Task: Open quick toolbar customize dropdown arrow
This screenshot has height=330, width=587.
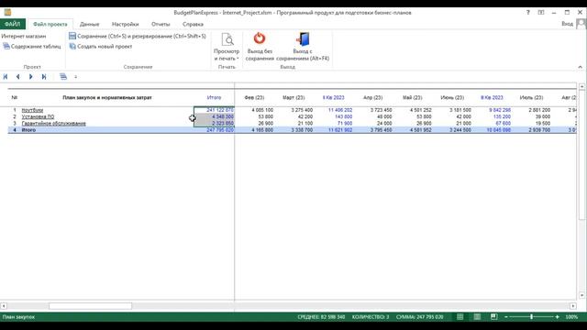Action: tap(75, 77)
